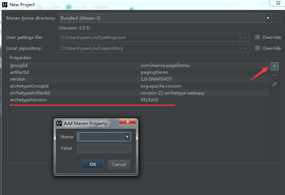Viewport: 285px width, 195px height.
Task: Expand Maven home directory dropdown arrow
Action: pyautogui.click(x=268, y=18)
